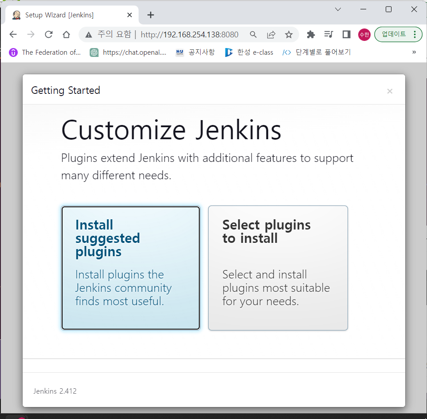This screenshot has width=427, height=419.
Task: Click the 업데이트 update button
Action: point(394,34)
